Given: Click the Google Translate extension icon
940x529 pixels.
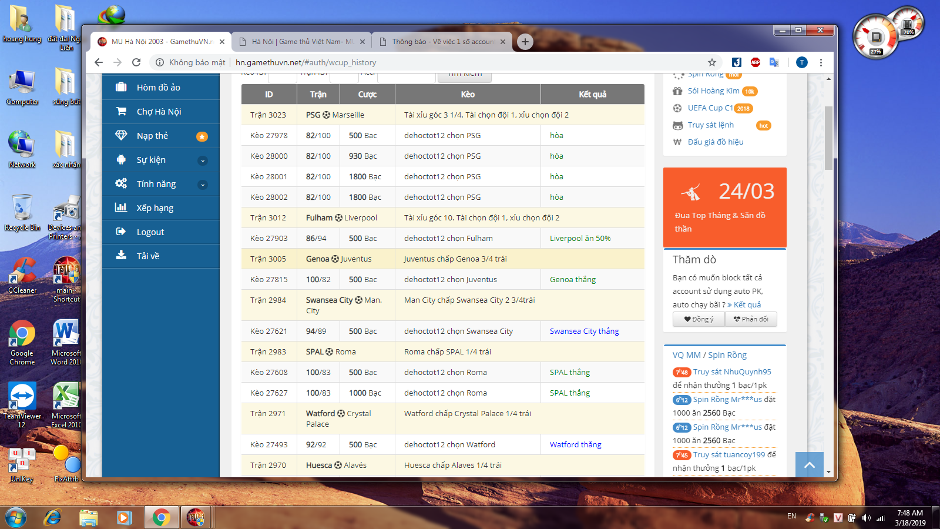Looking at the screenshot, I should tap(774, 62).
